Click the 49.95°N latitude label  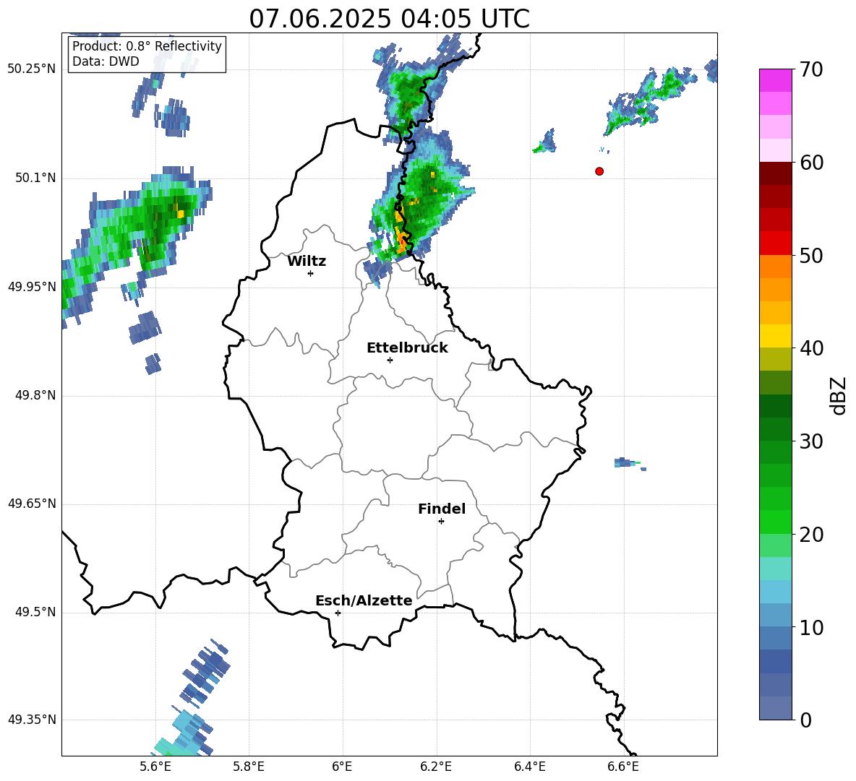click(32, 286)
